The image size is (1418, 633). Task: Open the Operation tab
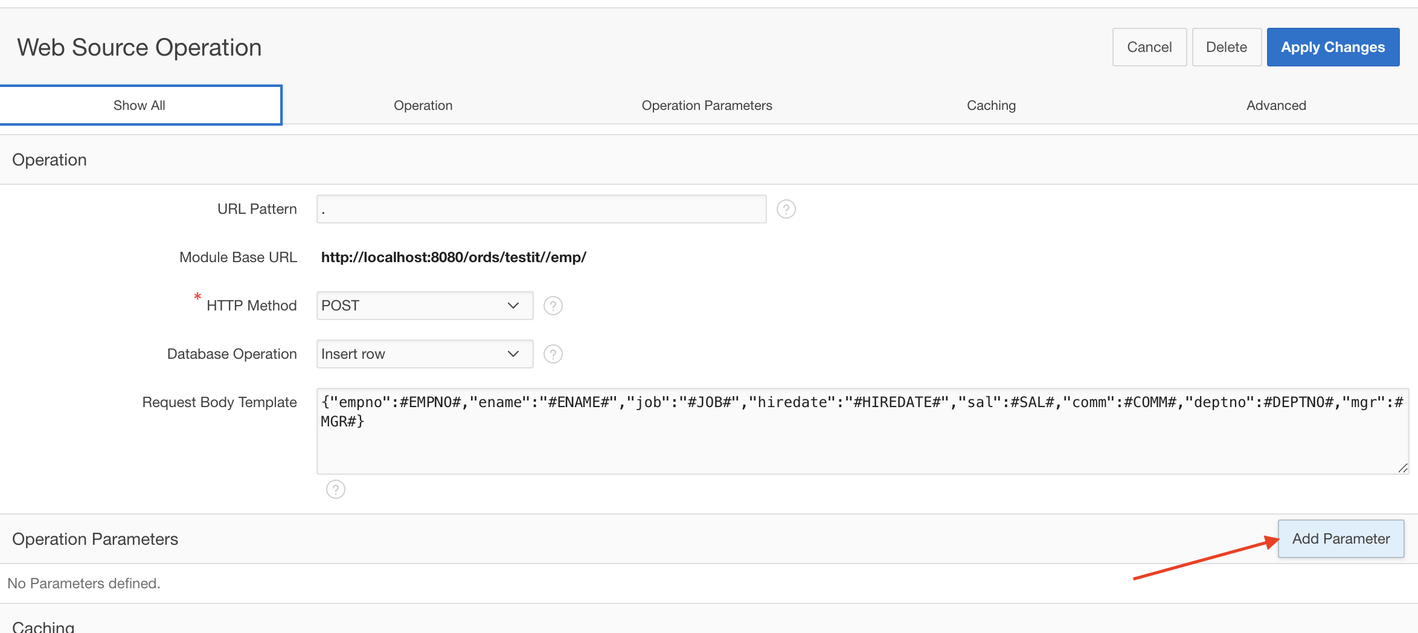pos(423,105)
